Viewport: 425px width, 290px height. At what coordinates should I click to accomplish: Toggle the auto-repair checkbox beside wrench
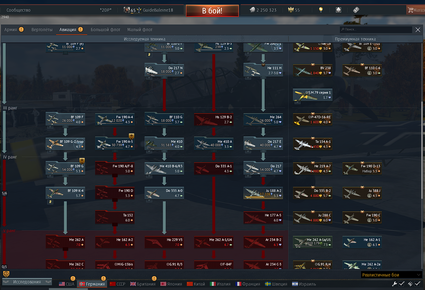[x=402, y=284]
